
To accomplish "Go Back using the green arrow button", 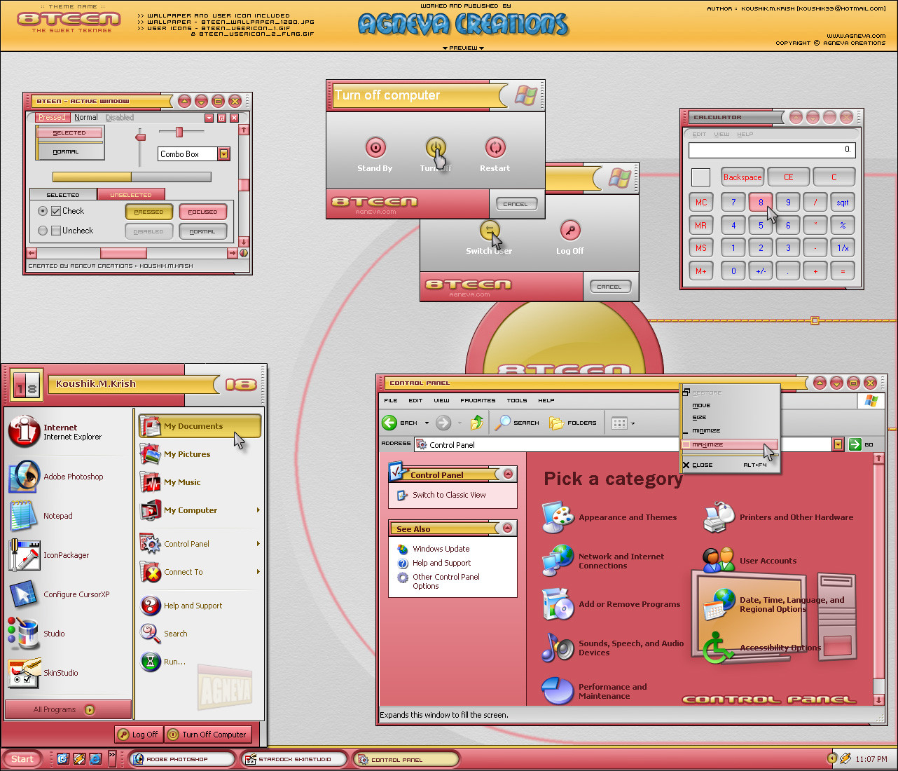I will click(x=389, y=423).
